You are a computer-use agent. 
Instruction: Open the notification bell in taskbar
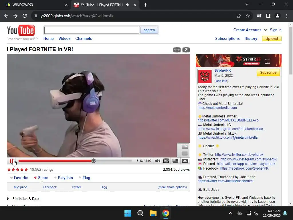click(285, 213)
